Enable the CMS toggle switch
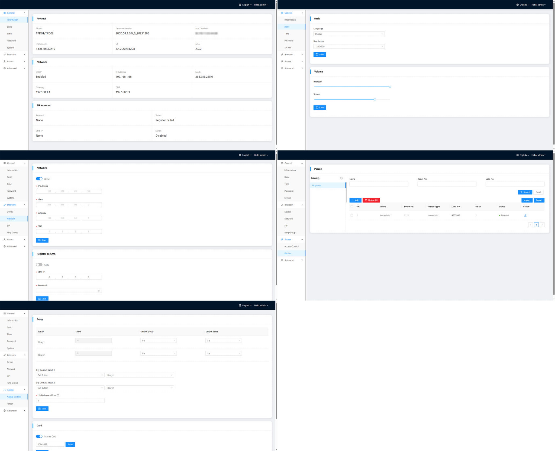Screen dimensions: 555x451 39,265
